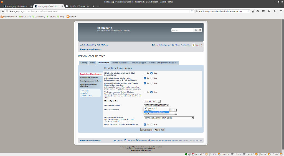Screen dimensions: 284x156
Task: Open the Pocket icon in toolbar
Action: tap(263, 11)
